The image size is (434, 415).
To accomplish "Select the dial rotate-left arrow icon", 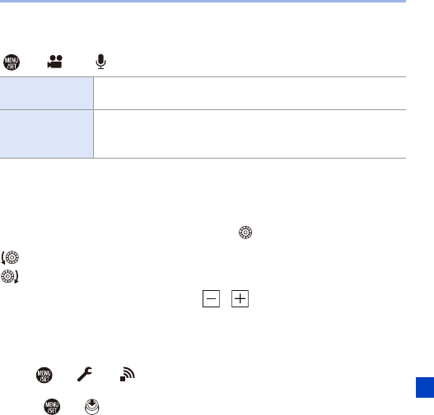I will click(10, 257).
